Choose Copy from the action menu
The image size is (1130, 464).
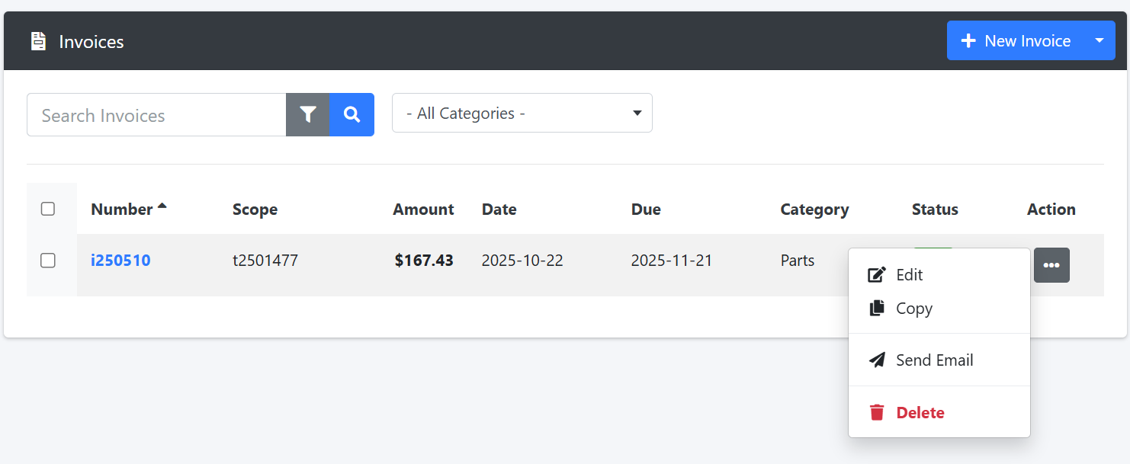click(914, 309)
